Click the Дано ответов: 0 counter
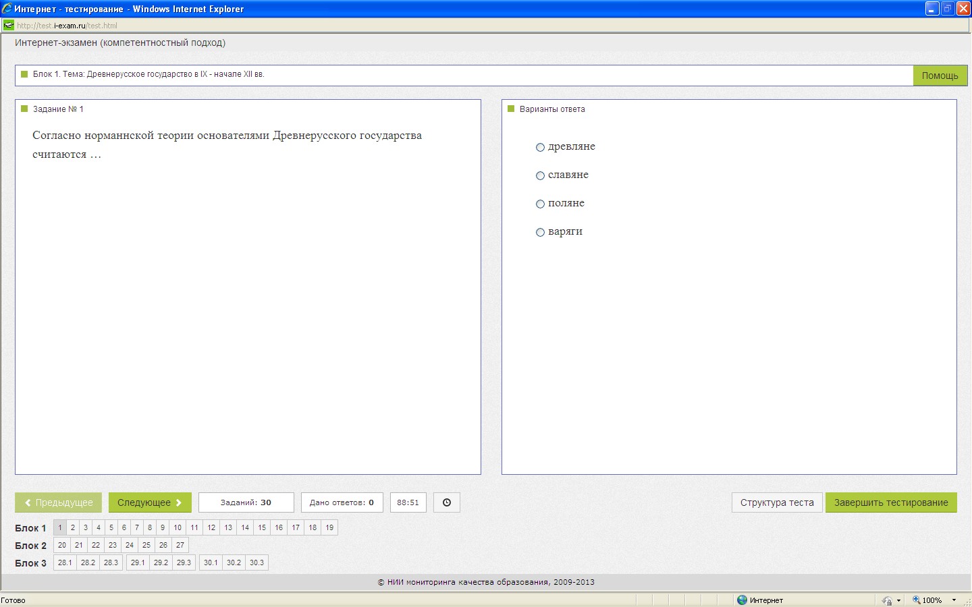This screenshot has height=607, width=972. point(342,502)
